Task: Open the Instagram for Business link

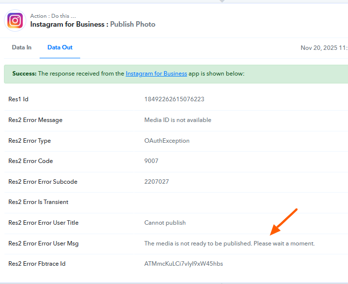Action: [x=156, y=74]
